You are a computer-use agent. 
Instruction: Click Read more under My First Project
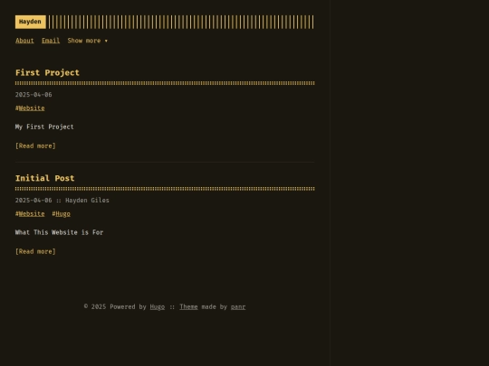coord(35,146)
